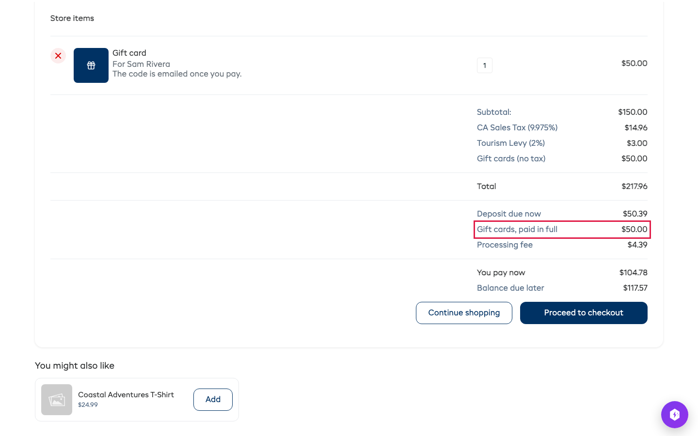The height and width of the screenshot is (436, 698).
Task: Click 'Balance due later' label
Action: tap(510, 288)
